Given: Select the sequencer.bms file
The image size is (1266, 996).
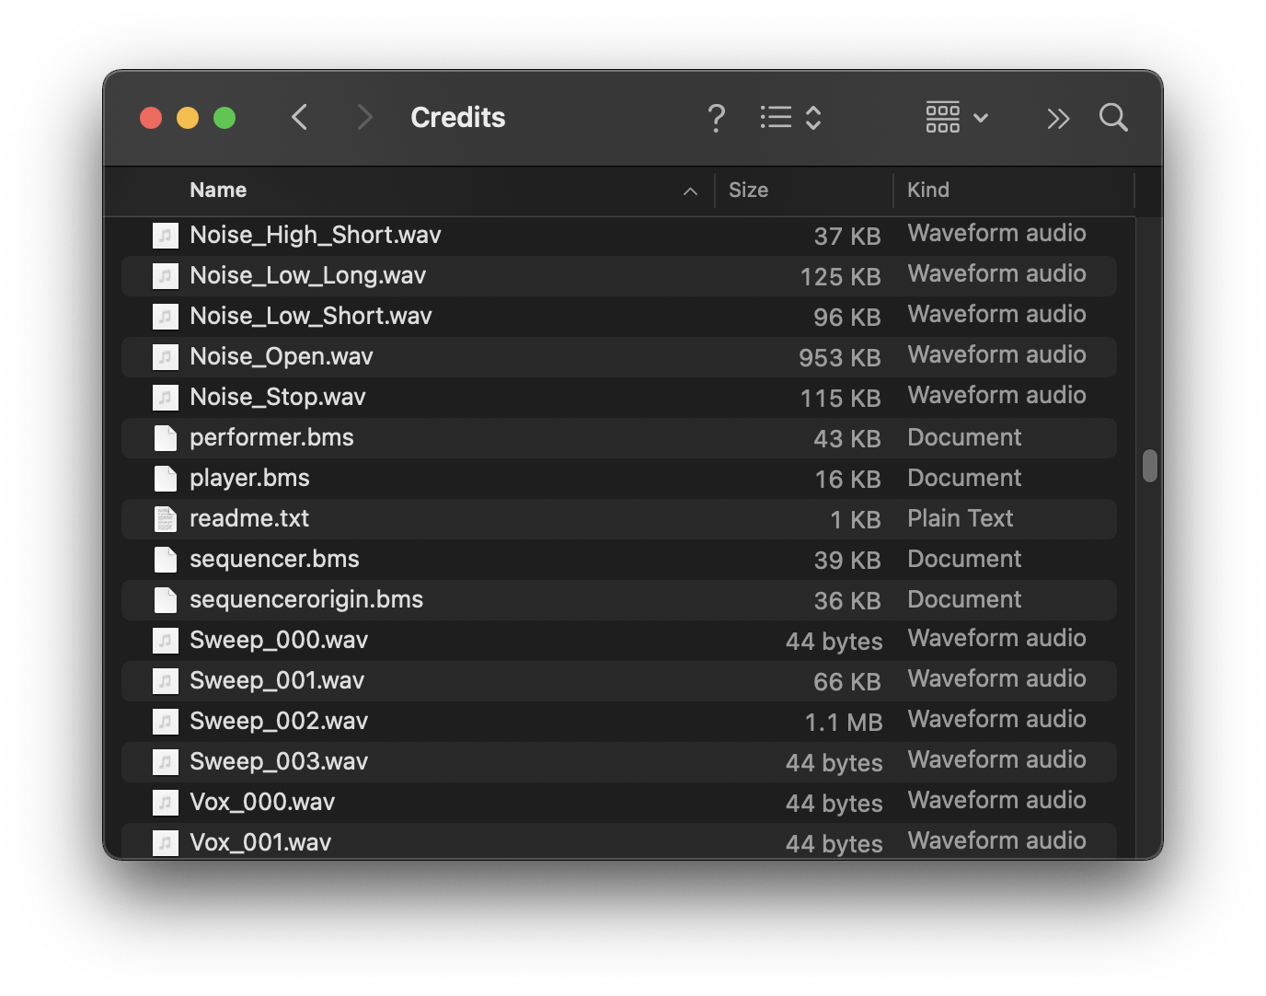Looking at the screenshot, I should (273, 559).
